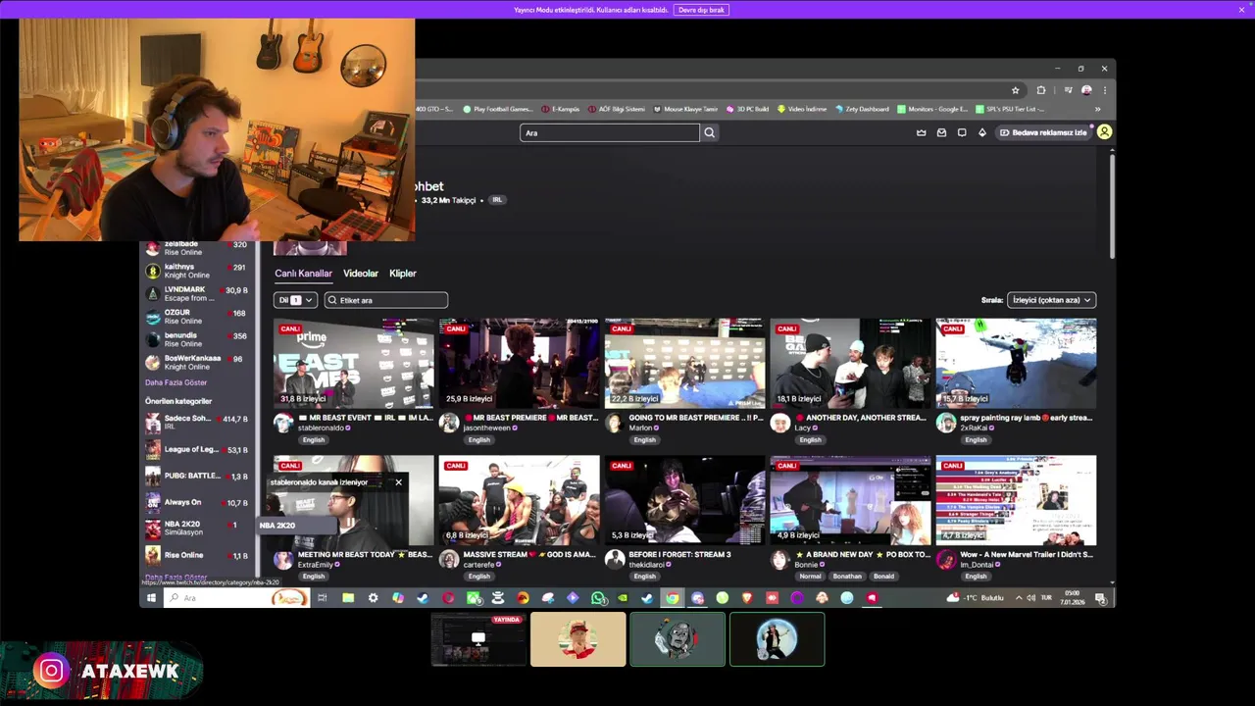Open the Windows Start menu
1255x706 pixels.
151,598
